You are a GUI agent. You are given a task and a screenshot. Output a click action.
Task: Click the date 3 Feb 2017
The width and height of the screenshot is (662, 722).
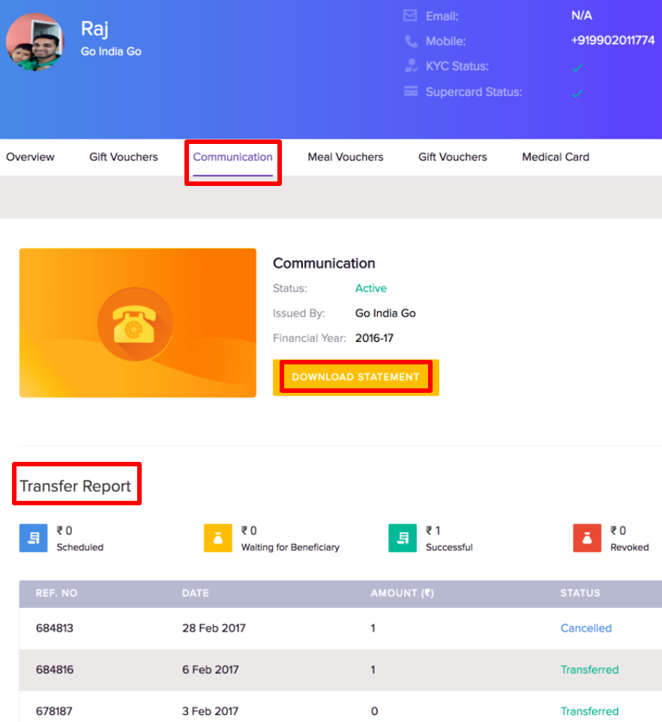tap(210, 711)
